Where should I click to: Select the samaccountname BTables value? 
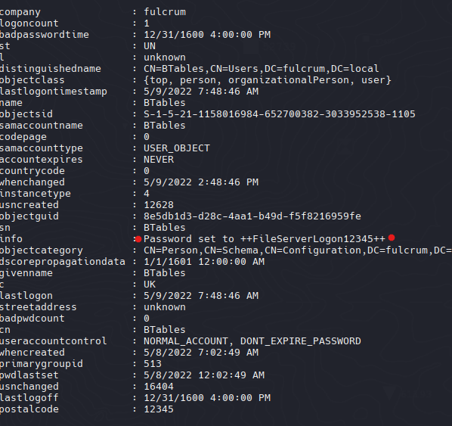164,126
